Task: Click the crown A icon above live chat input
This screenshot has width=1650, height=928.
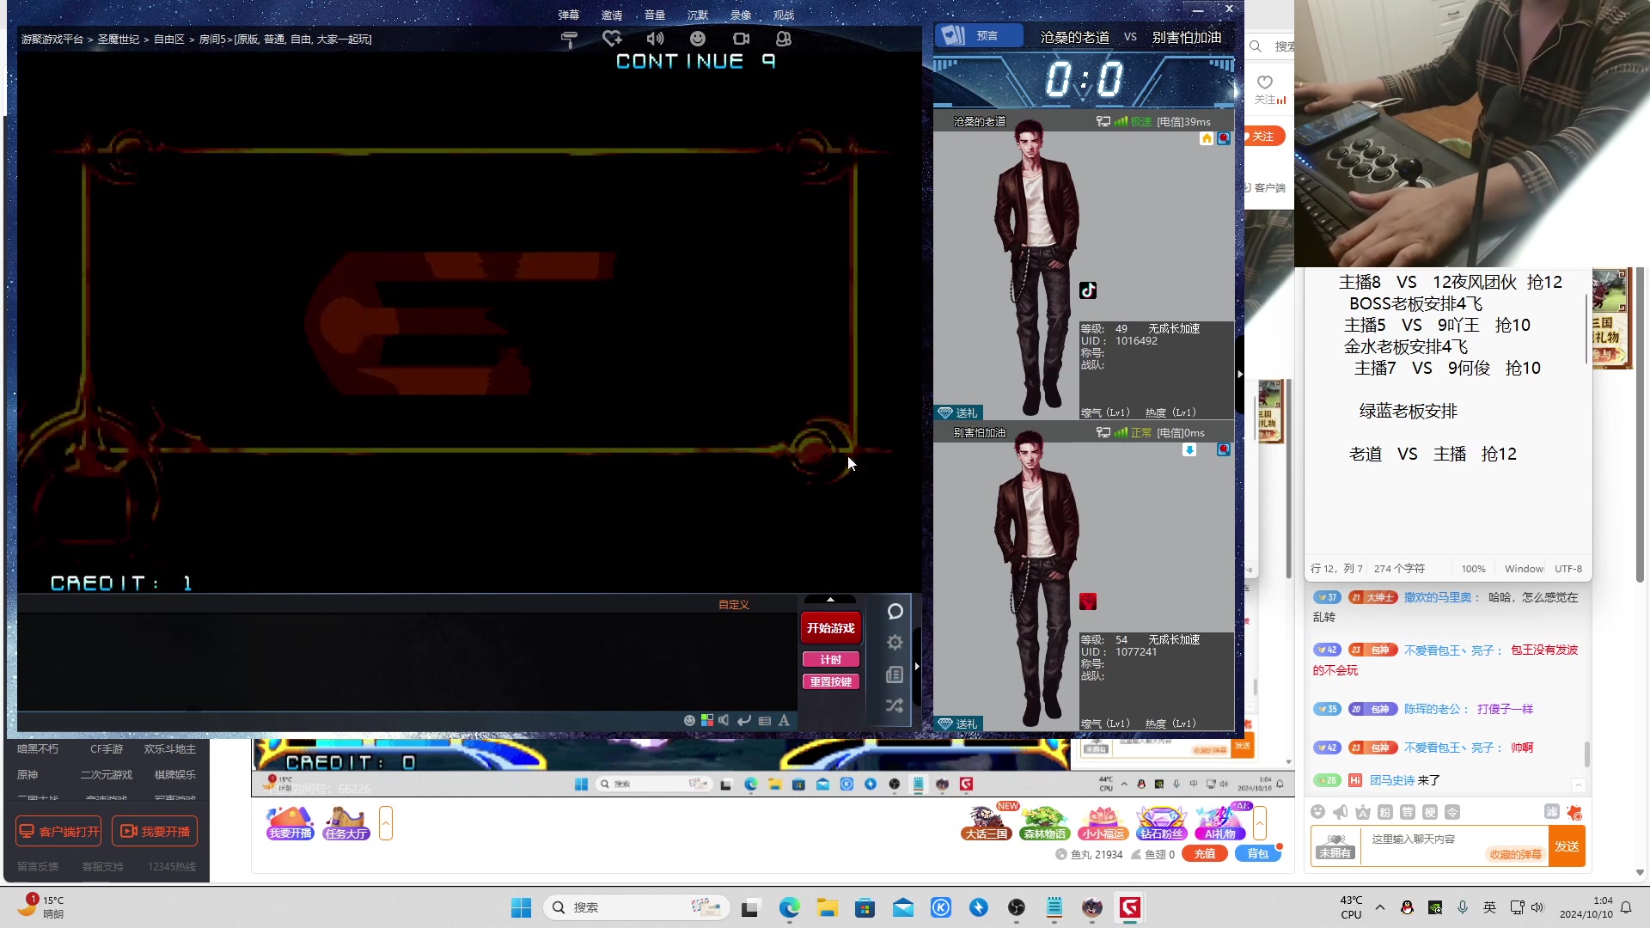Action: pyautogui.click(x=1363, y=812)
